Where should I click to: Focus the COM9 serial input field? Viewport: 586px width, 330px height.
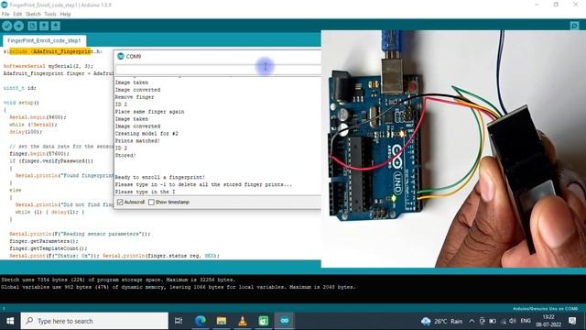pos(218,70)
